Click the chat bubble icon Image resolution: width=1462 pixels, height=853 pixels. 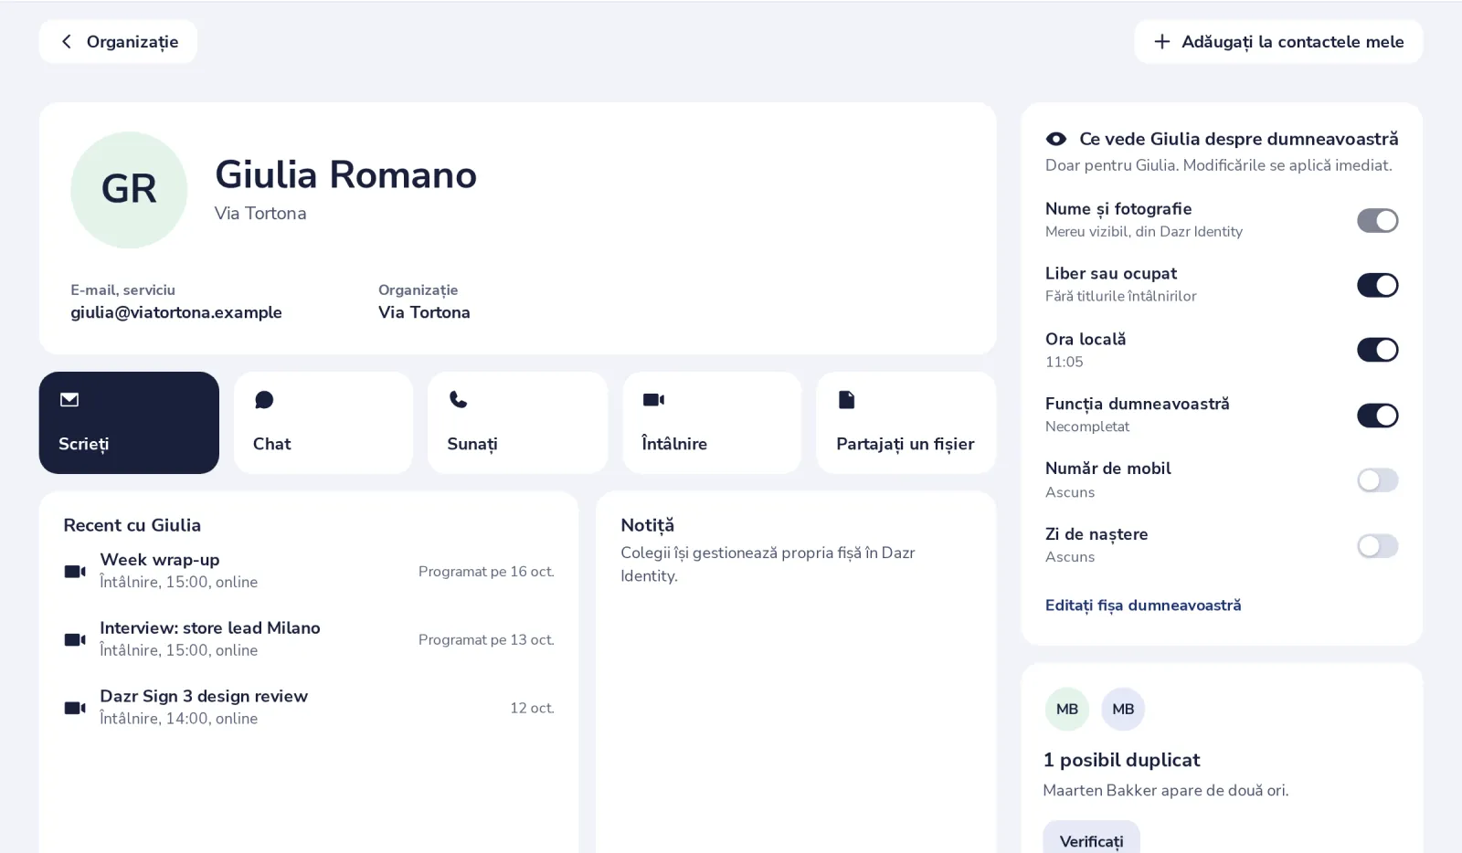[x=264, y=399]
